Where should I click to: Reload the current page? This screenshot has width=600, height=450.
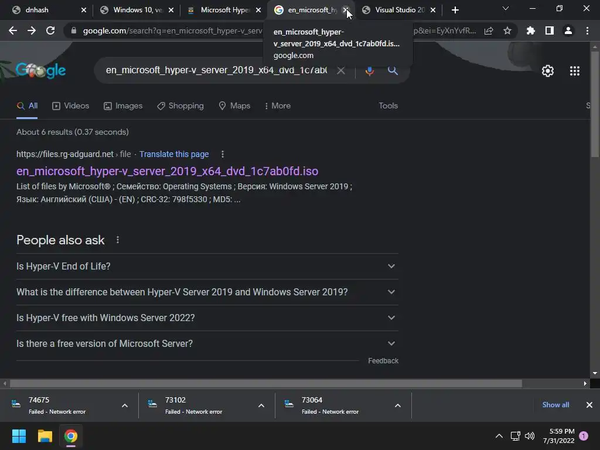click(50, 30)
